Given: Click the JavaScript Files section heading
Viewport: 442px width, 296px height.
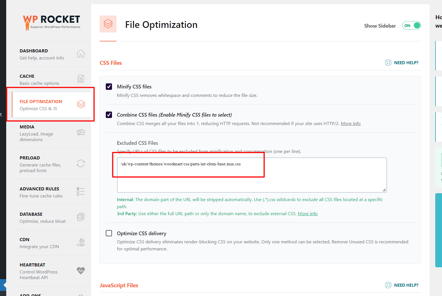Looking at the screenshot, I should click(119, 285).
